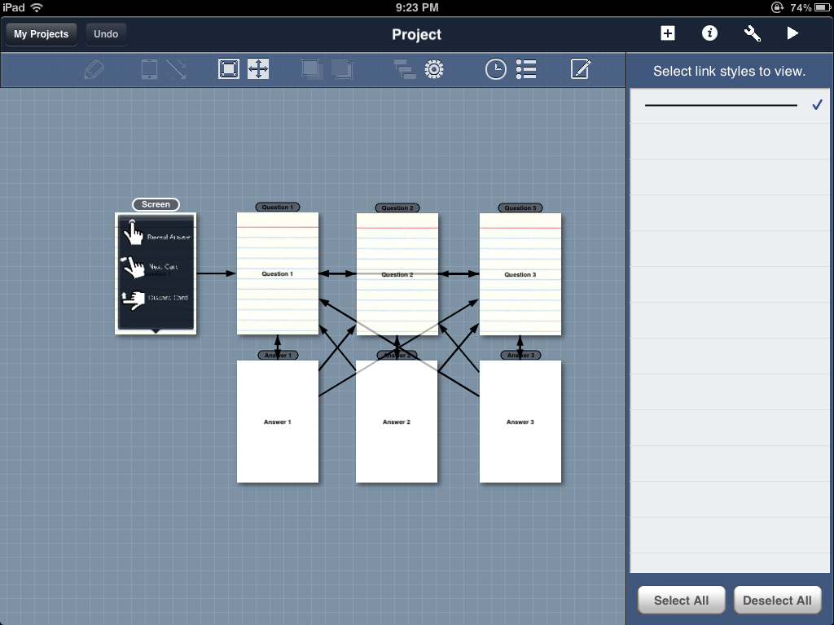The height and width of the screenshot is (625, 834).
Task: Click the gear icon in the toolbar
Action: [x=434, y=70]
